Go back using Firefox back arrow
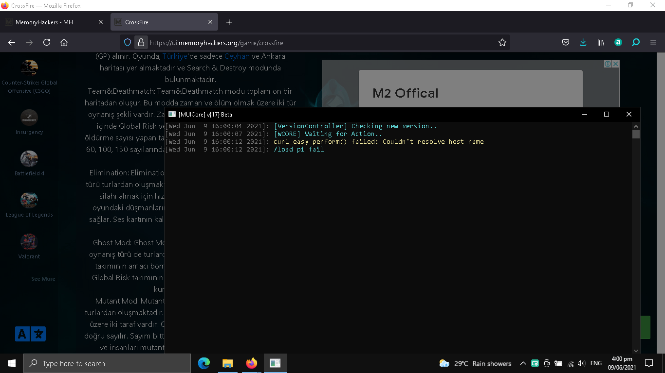Image resolution: width=665 pixels, height=373 pixels. [12, 43]
